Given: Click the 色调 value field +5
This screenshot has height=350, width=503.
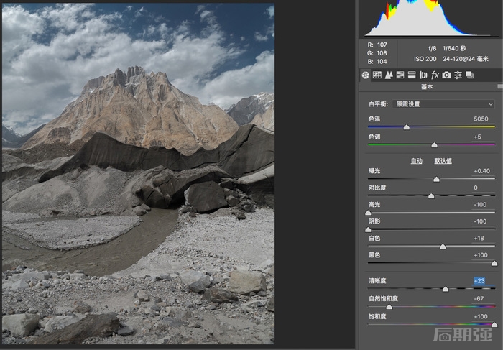Looking at the screenshot, I should click(x=478, y=137).
